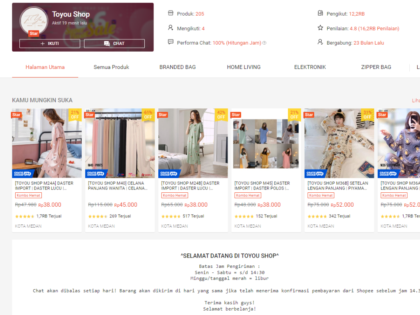Click the M24B DASTER IMPORT product title
Viewport: 420px width, 315px height.
click(190, 186)
